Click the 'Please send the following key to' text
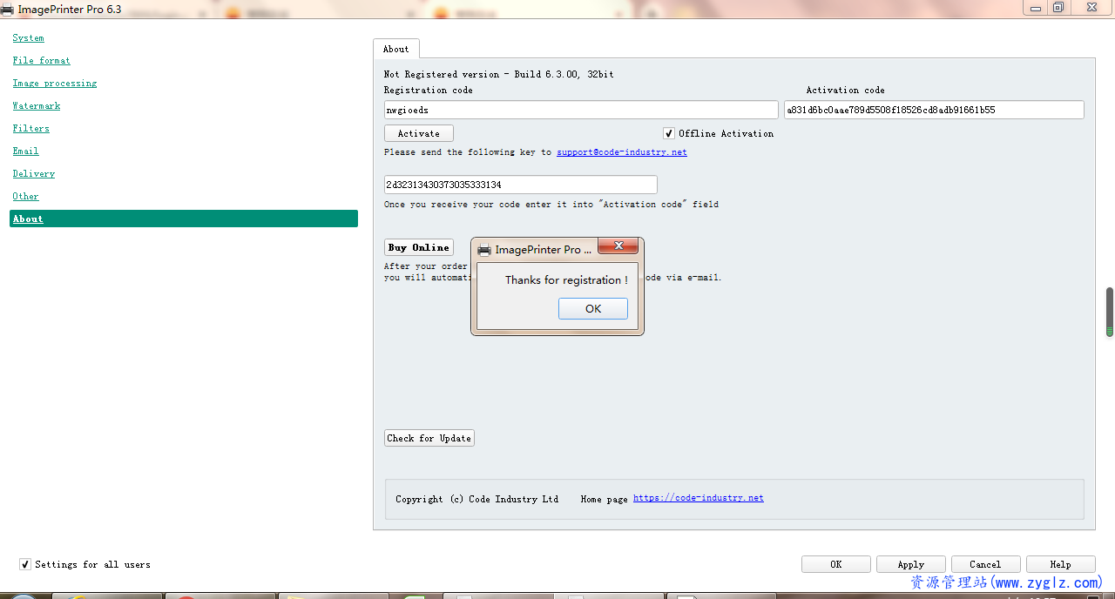Screen dimensions: 1115x599 (x=468, y=152)
